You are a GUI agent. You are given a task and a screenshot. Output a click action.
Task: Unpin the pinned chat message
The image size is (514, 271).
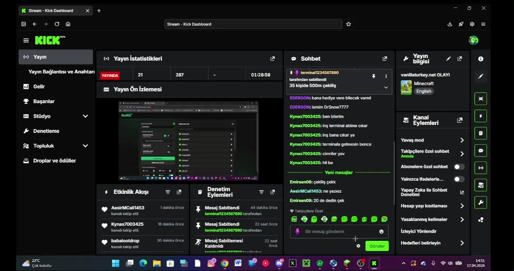(373, 76)
